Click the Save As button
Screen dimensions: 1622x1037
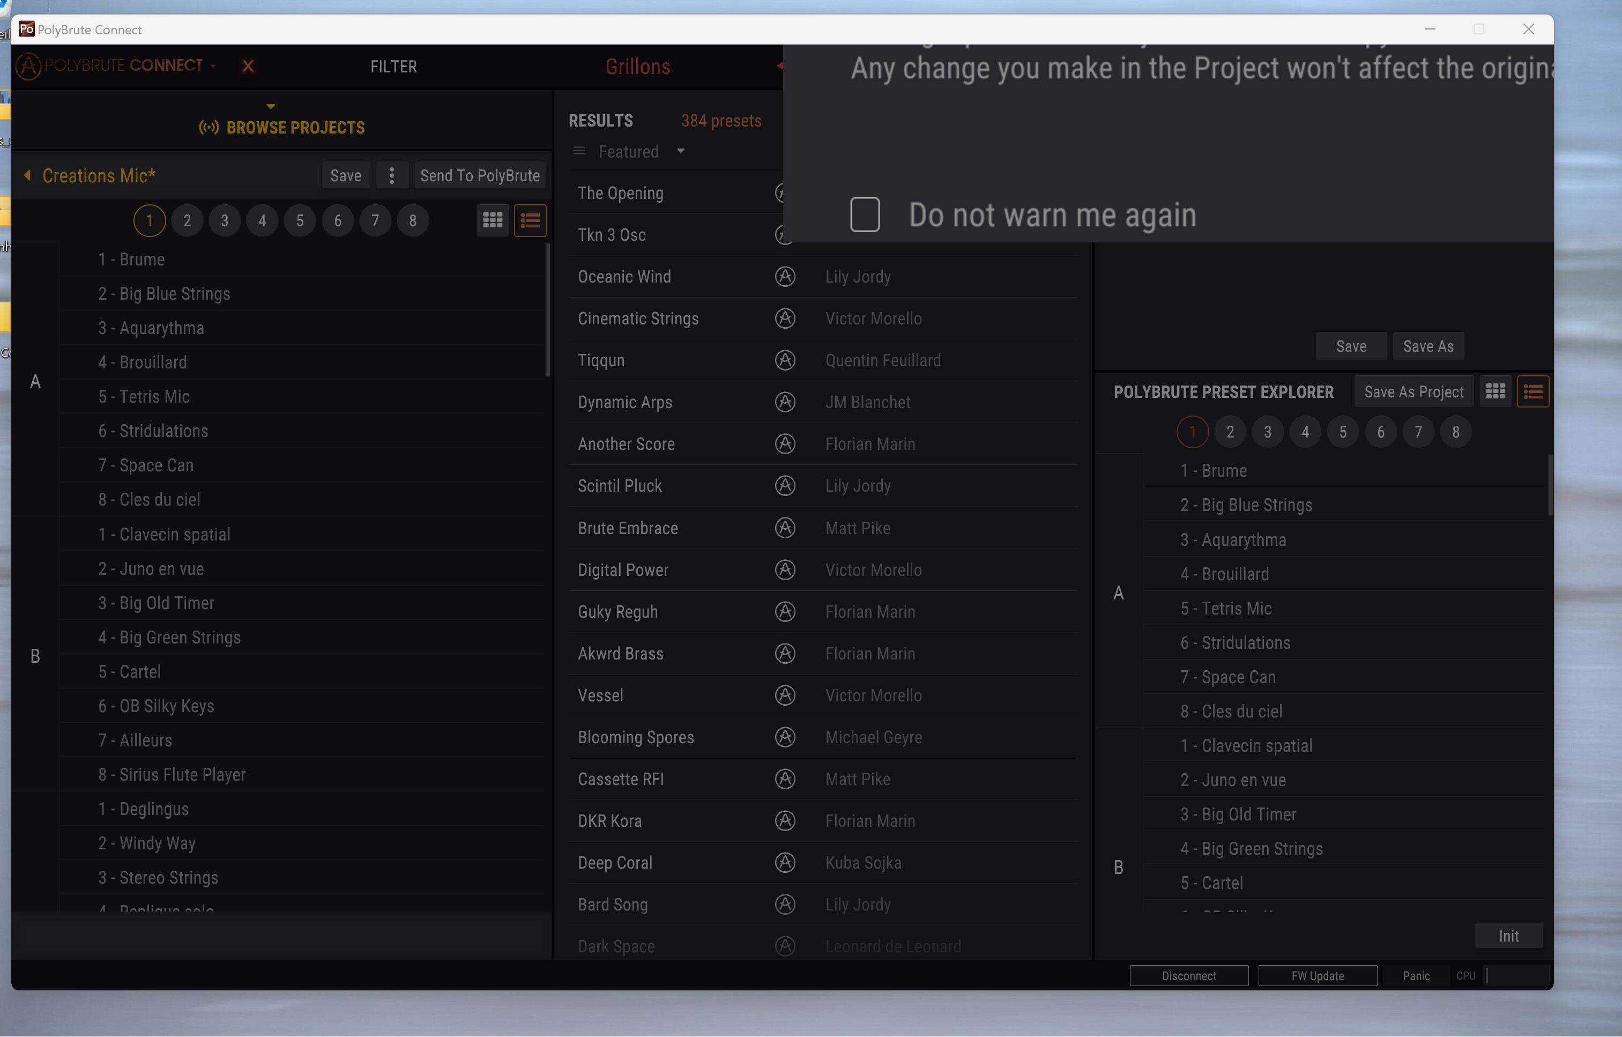pyautogui.click(x=1428, y=346)
